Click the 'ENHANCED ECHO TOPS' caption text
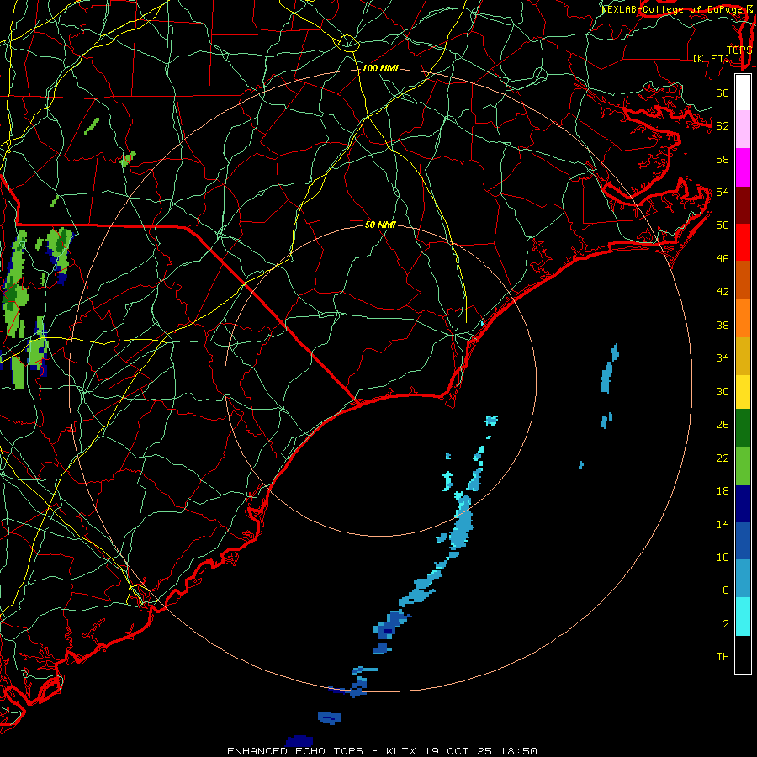The height and width of the screenshot is (757, 757). (x=295, y=751)
